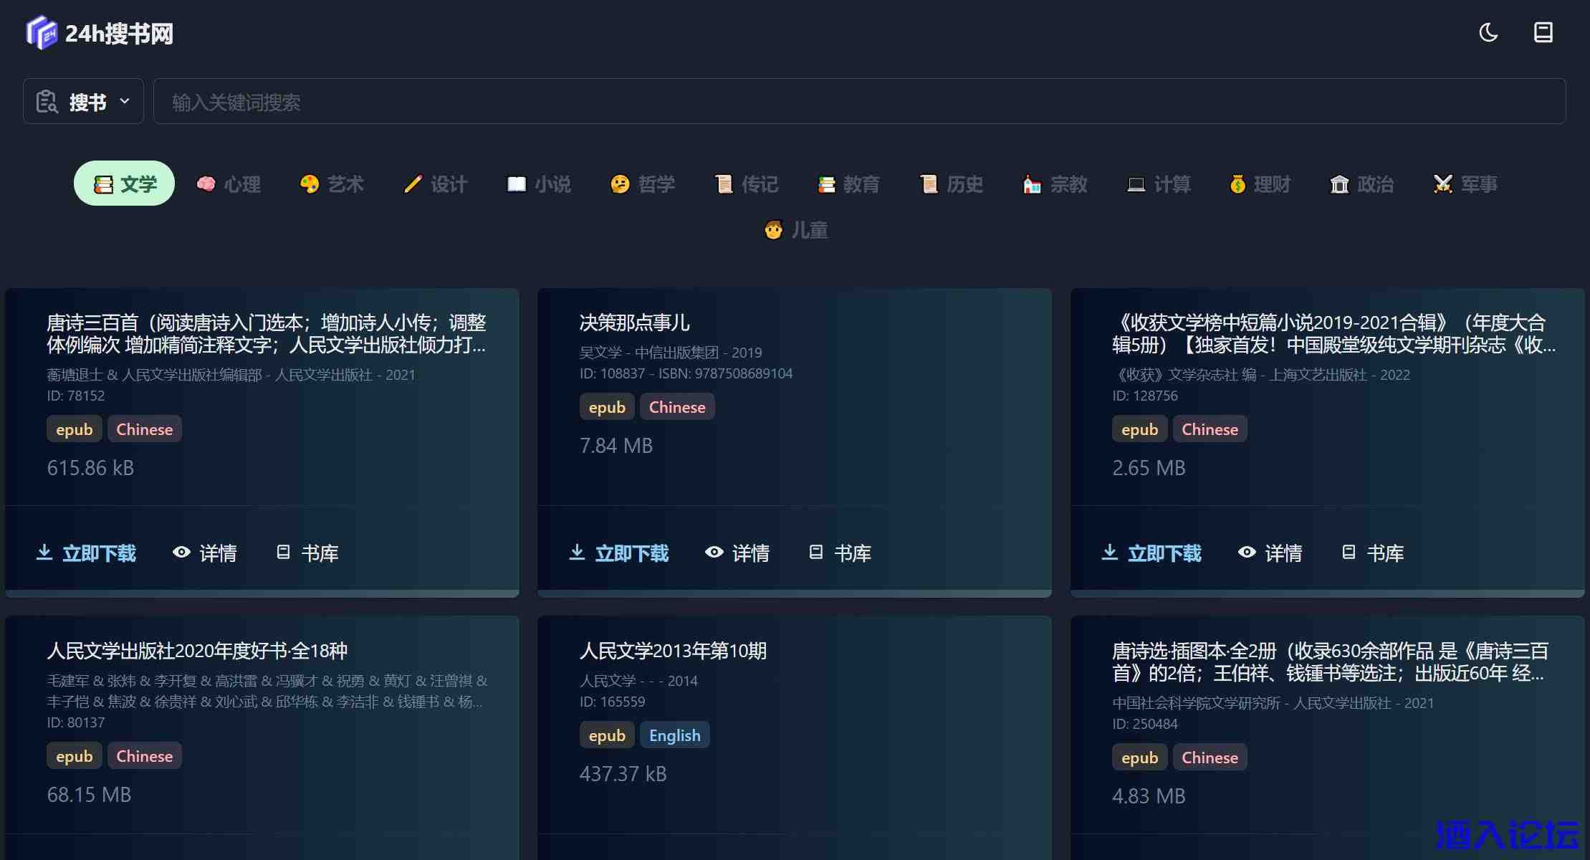
Task: Open the 艺术 palette category
Action: [x=332, y=184]
